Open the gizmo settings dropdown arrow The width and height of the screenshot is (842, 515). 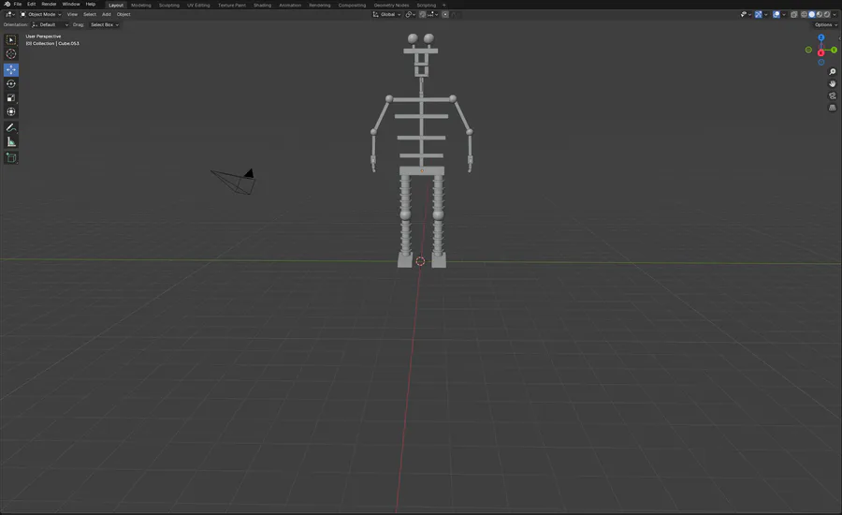765,15
